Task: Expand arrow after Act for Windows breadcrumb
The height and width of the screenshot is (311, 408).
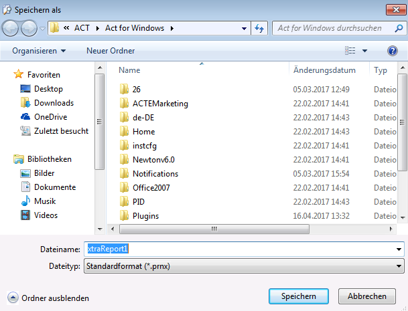Action: tap(172, 28)
